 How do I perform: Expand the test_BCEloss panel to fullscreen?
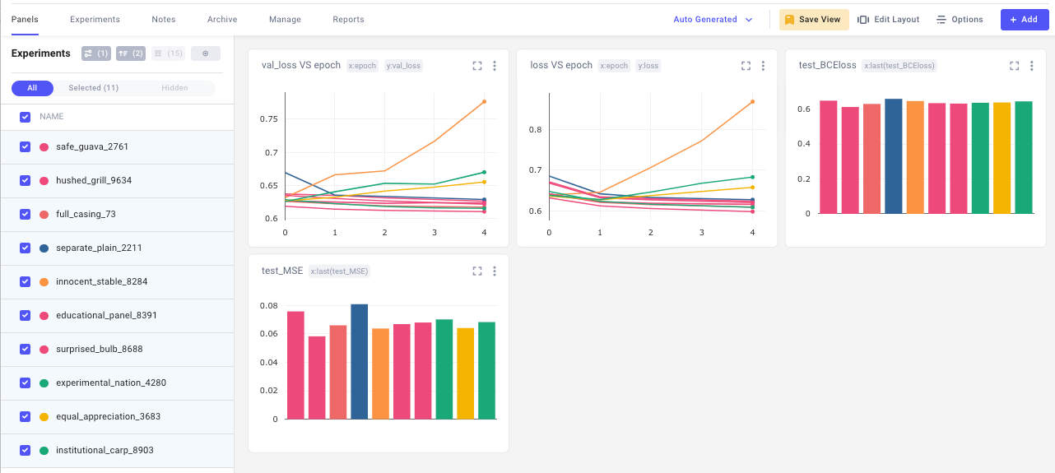click(x=1015, y=66)
